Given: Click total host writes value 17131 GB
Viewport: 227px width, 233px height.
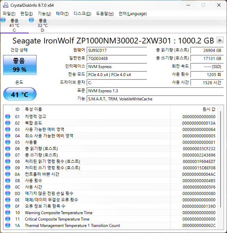Looking at the screenshot, I should [x=207, y=58].
